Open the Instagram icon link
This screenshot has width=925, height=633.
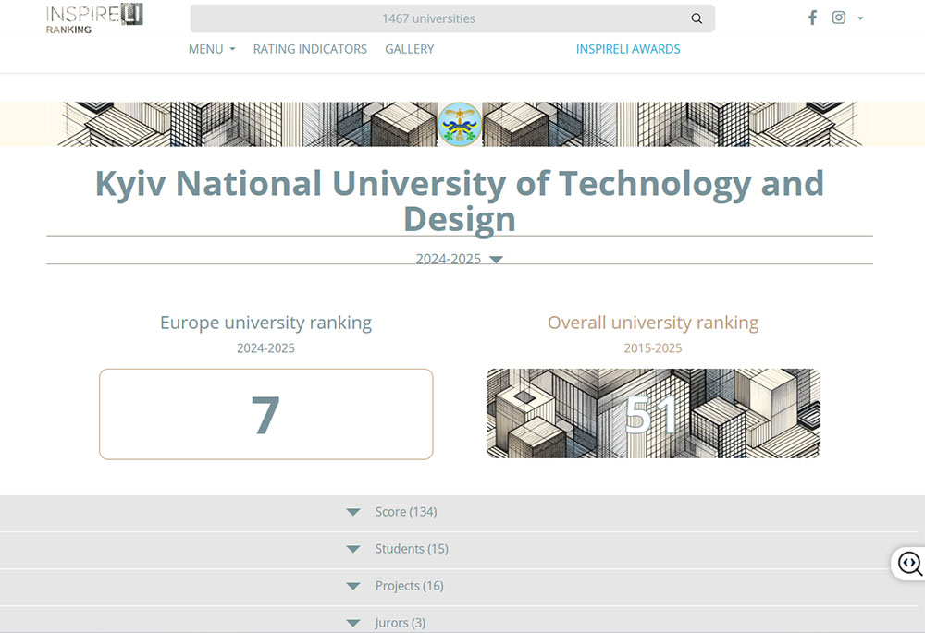[838, 18]
